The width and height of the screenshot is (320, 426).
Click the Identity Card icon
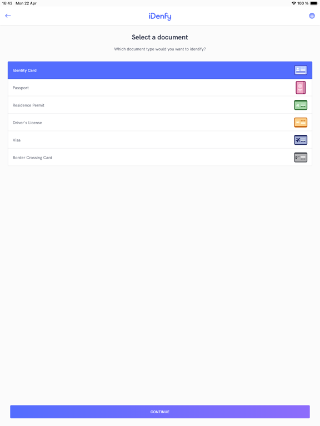301,70
